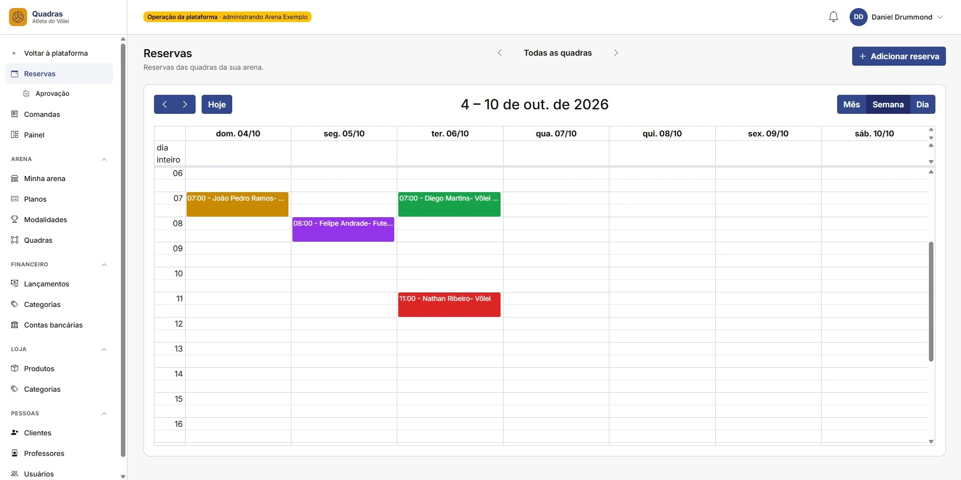Click the Reservas calendar icon in the sidebar

pos(15,74)
